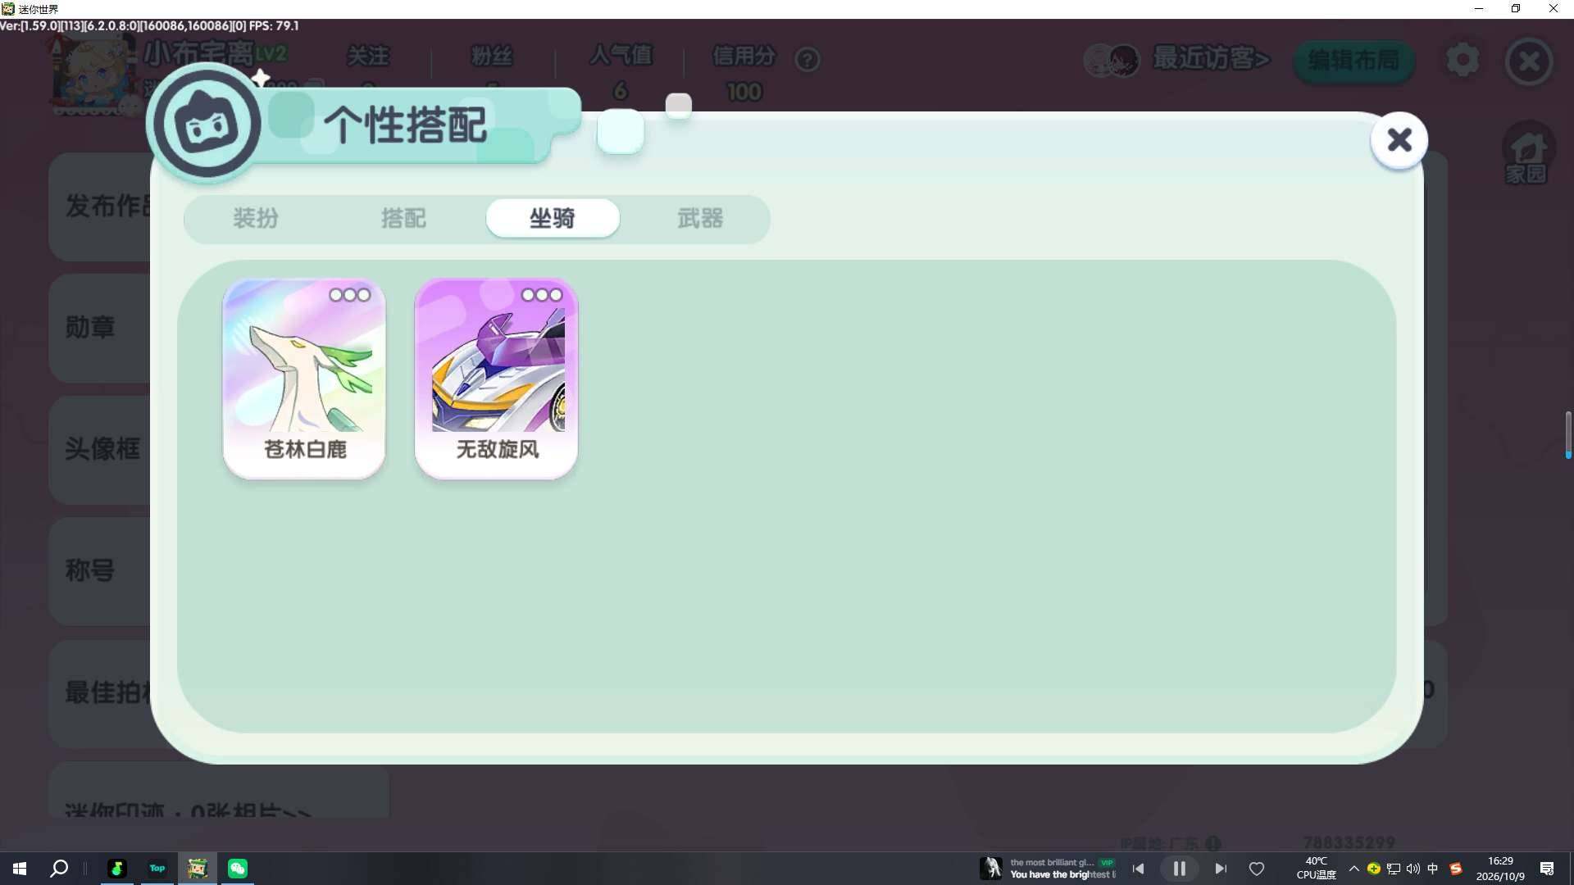
Task: Open WeChat from the taskbar
Action: (238, 869)
